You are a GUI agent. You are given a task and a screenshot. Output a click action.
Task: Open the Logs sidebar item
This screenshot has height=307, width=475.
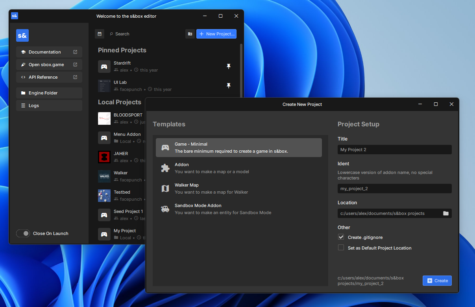point(49,105)
